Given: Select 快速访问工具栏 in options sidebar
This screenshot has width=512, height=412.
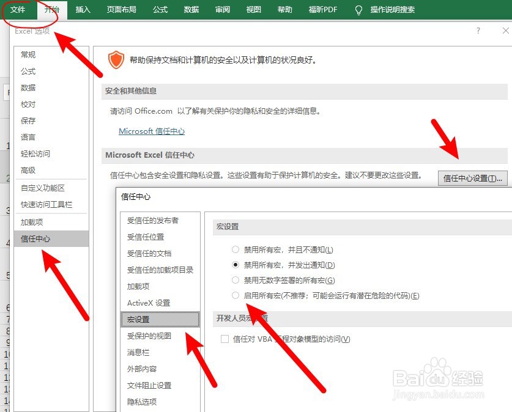Looking at the screenshot, I should 51,205.
